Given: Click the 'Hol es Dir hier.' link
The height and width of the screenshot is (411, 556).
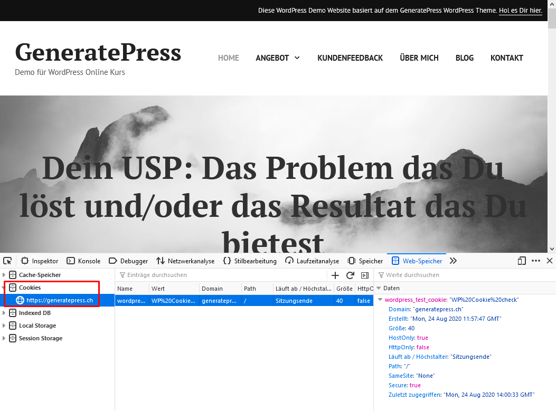Looking at the screenshot, I should click(521, 10).
